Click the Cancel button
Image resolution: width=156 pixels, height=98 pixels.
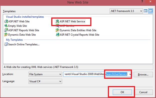143,92
